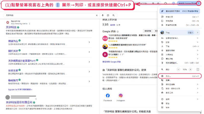The image size is (204, 114).
Task: Open the 技術支援 sitelink
Action: [x=13, y=71]
